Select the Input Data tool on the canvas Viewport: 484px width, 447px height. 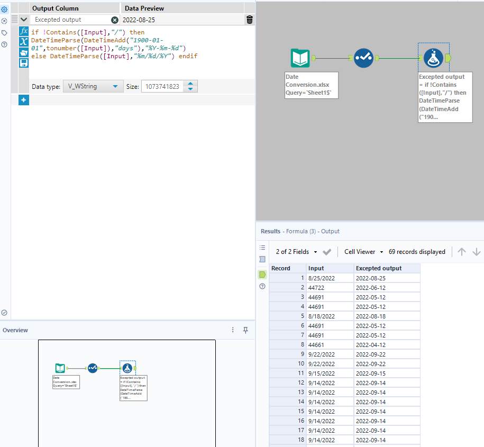300,58
